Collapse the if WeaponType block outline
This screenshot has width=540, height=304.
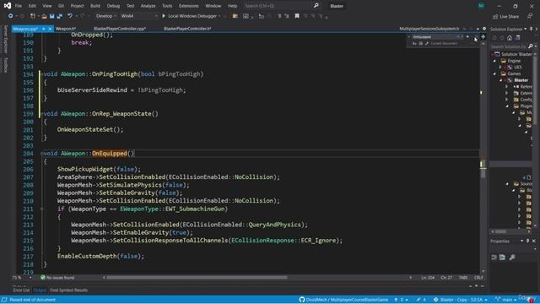coord(42,209)
